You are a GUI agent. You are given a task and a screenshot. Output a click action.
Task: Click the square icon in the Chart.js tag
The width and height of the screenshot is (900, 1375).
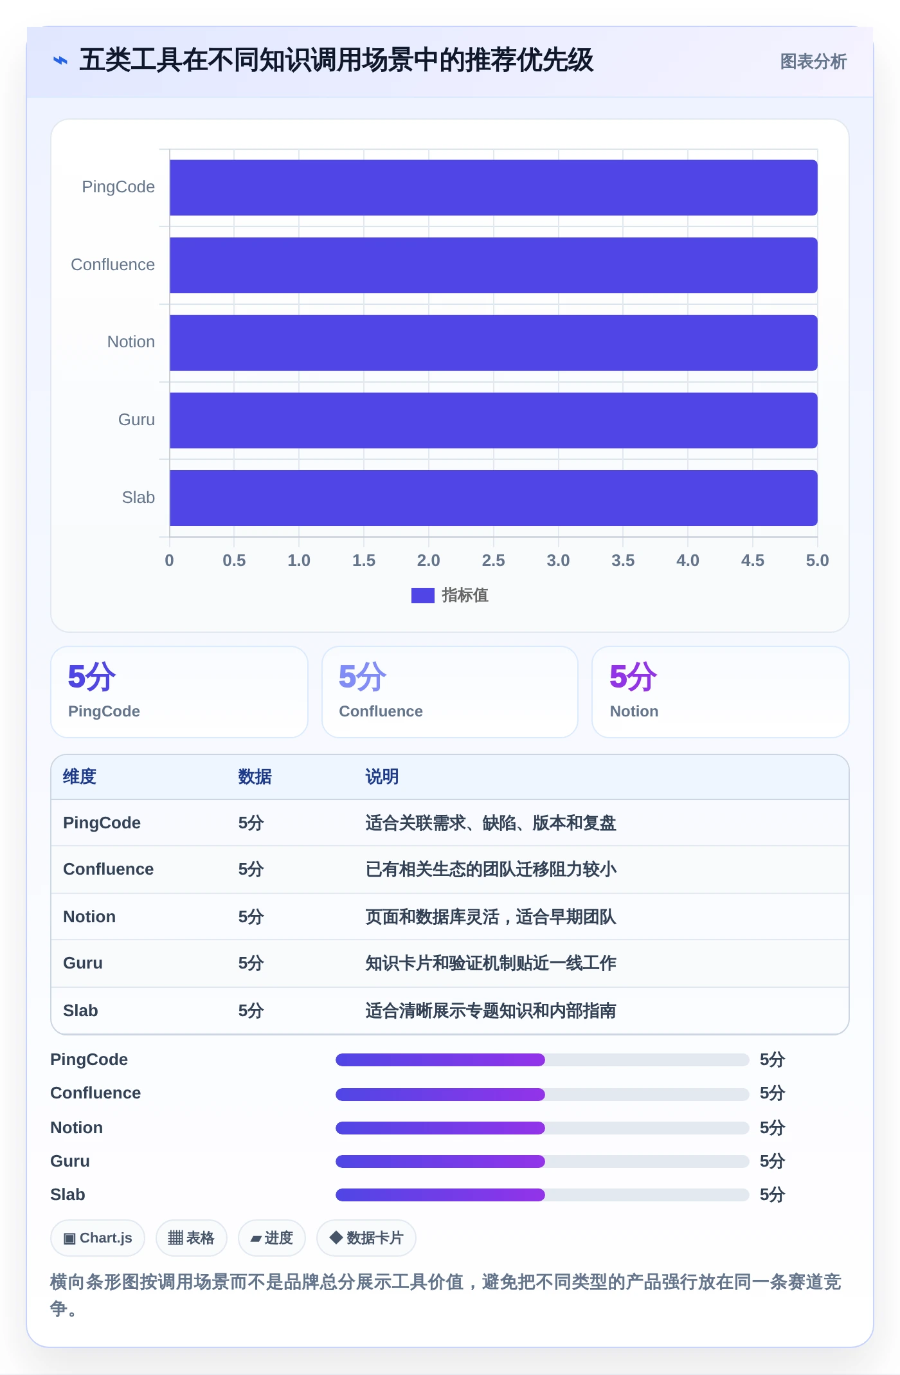tap(69, 1239)
